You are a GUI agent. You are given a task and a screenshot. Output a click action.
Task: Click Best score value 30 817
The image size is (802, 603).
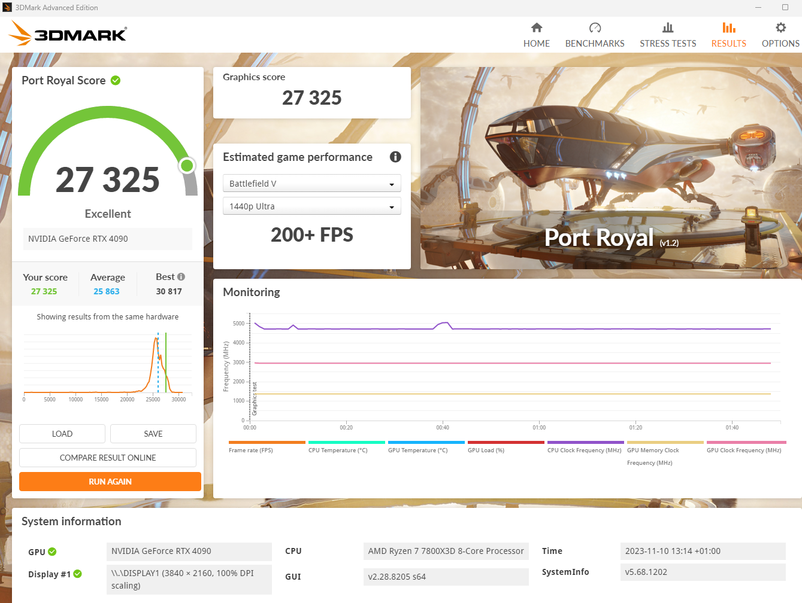(x=169, y=291)
